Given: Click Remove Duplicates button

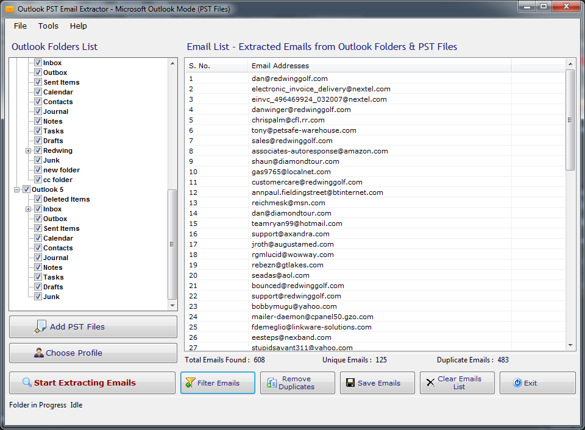Looking at the screenshot, I should [297, 382].
